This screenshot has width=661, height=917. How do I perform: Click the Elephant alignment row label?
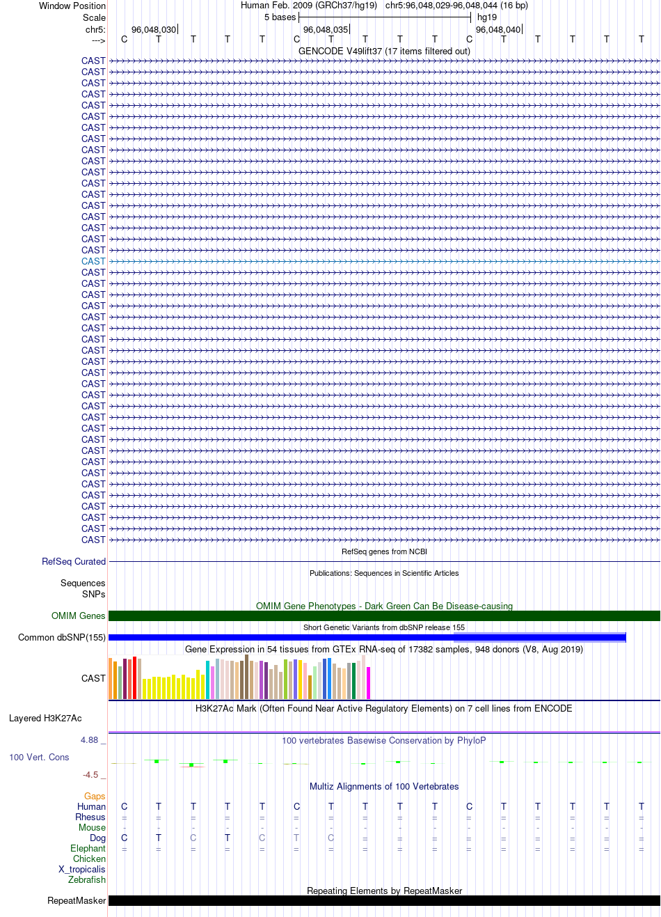click(x=88, y=848)
